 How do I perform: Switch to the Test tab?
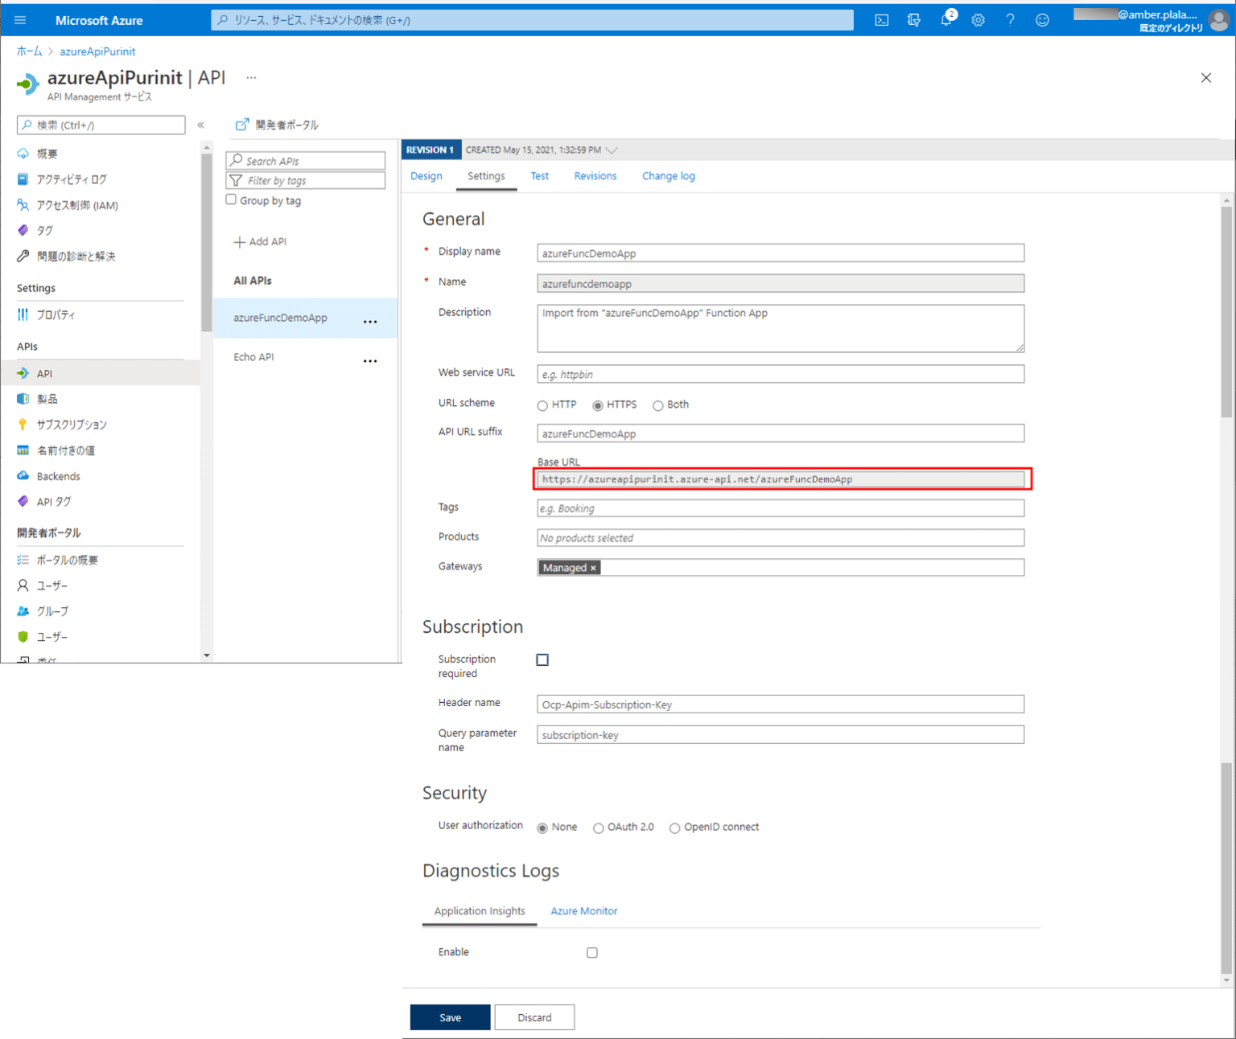point(539,175)
